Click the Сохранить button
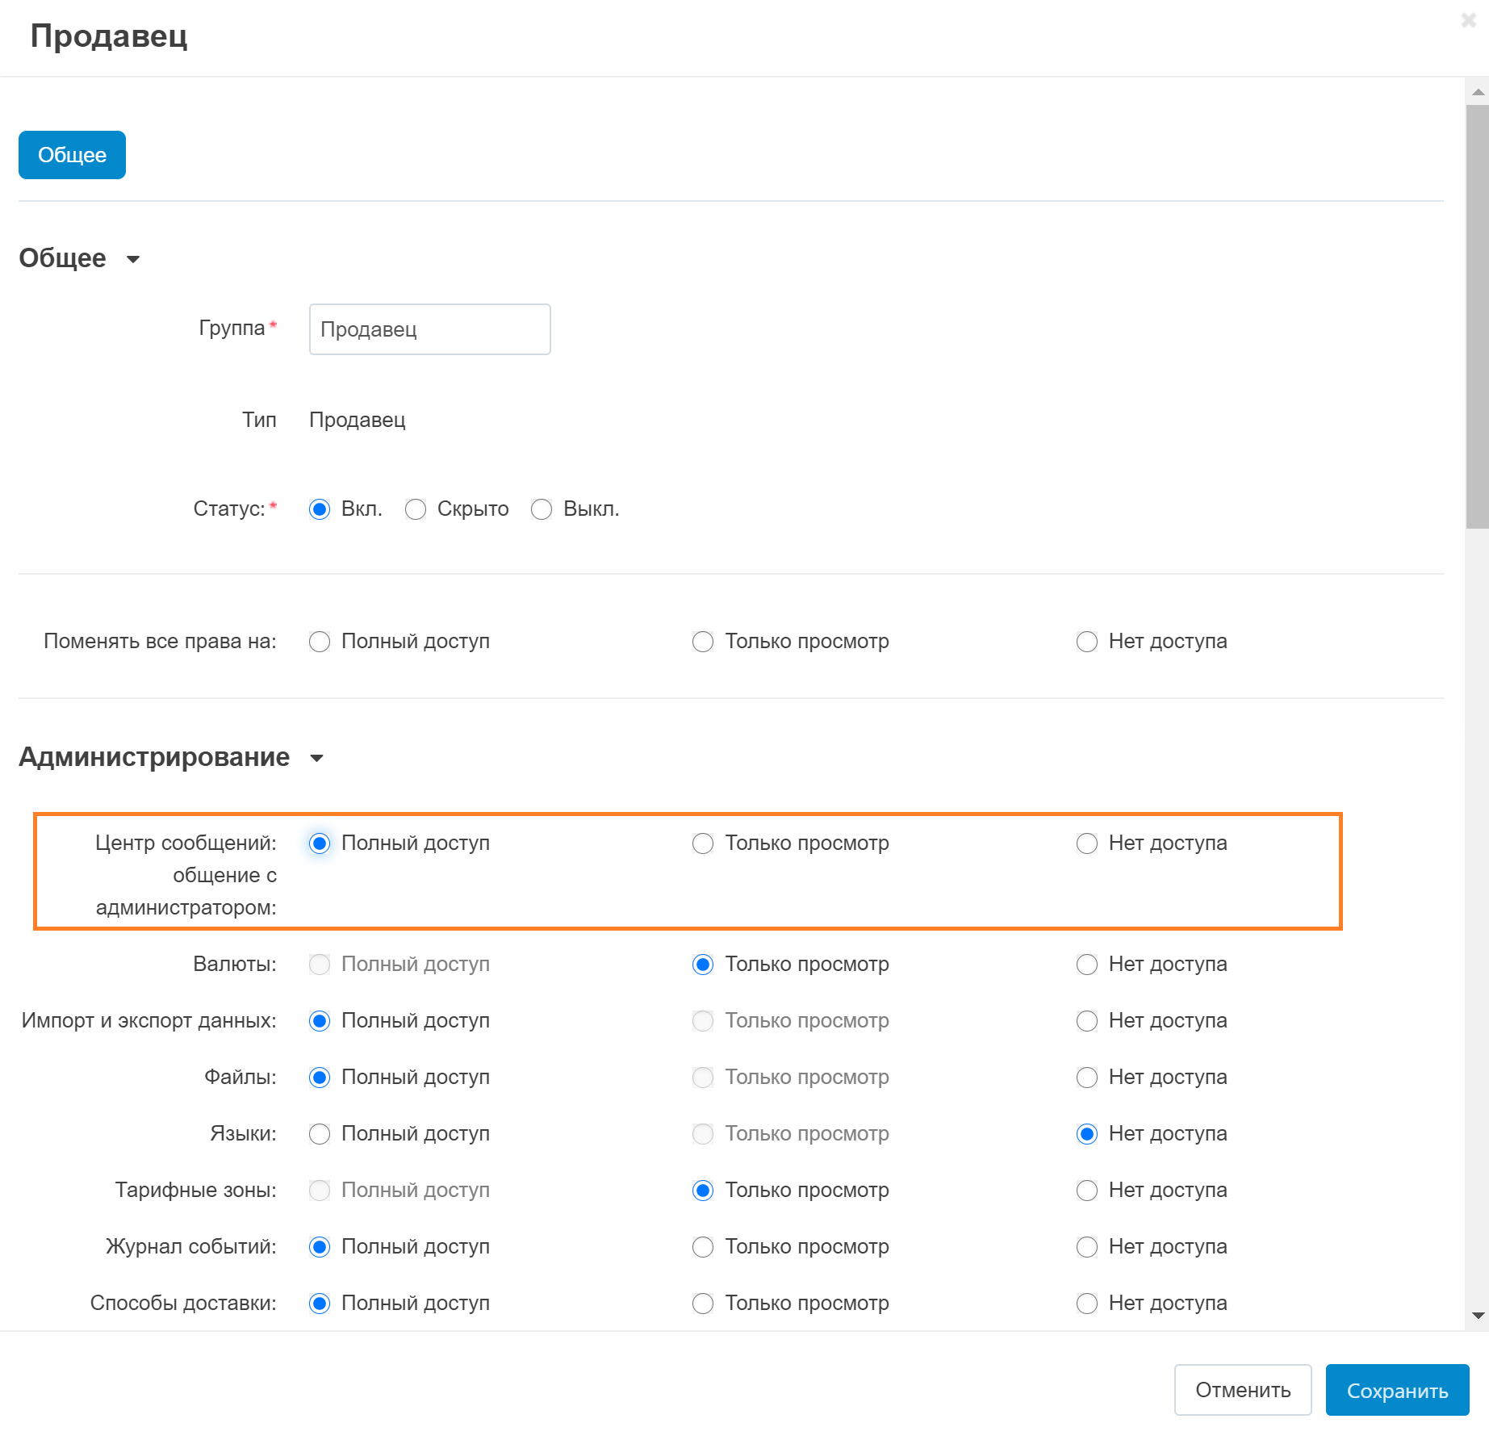The height and width of the screenshot is (1444, 1489). pos(1397,1390)
